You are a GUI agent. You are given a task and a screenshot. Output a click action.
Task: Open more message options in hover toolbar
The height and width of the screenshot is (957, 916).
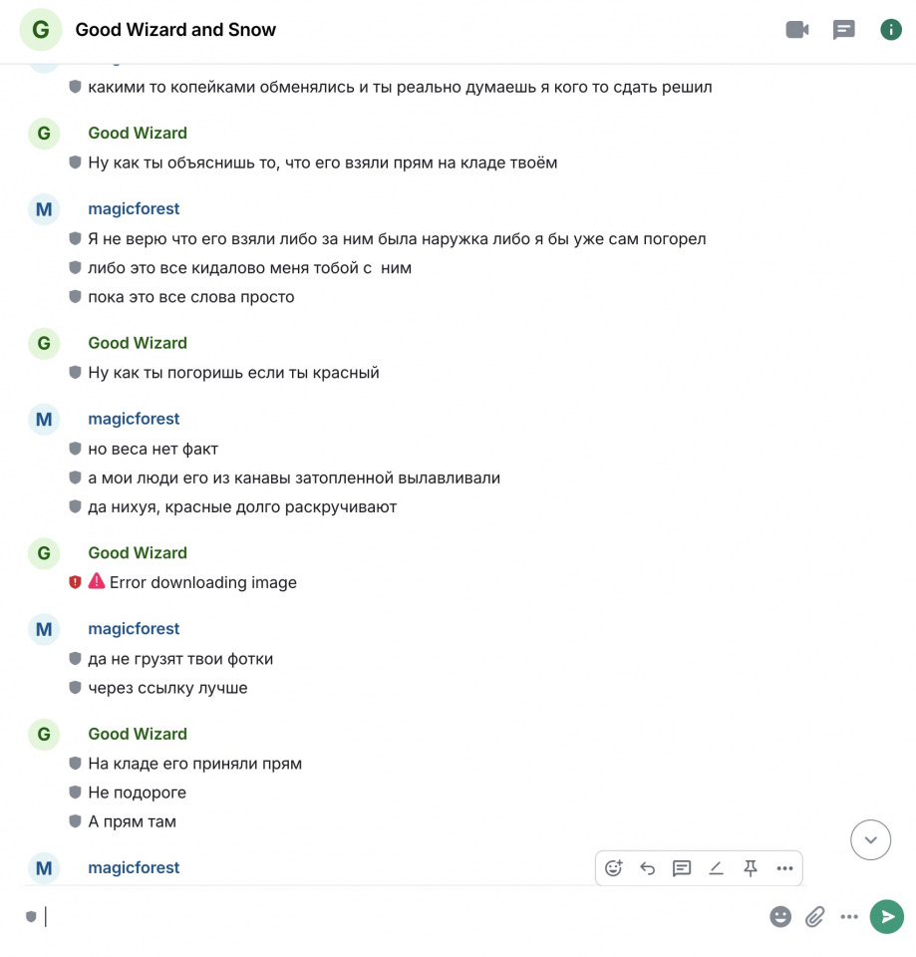click(x=784, y=868)
